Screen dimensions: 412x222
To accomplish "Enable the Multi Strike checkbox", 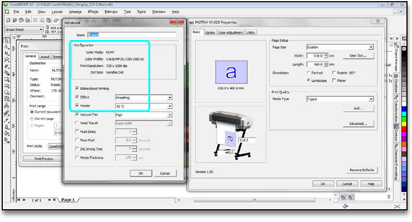I will [77, 132].
